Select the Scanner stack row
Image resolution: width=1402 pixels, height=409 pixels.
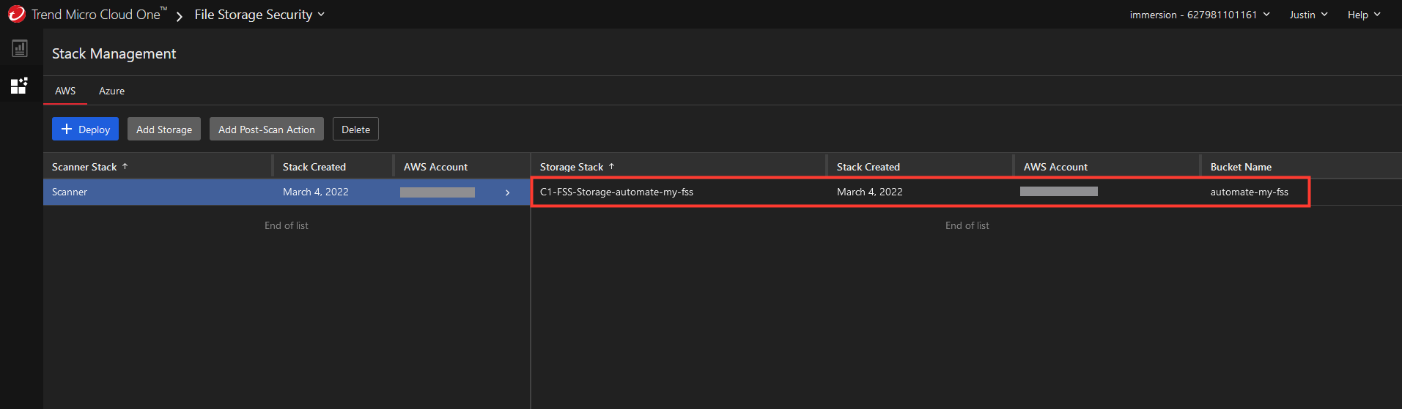[x=287, y=192]
